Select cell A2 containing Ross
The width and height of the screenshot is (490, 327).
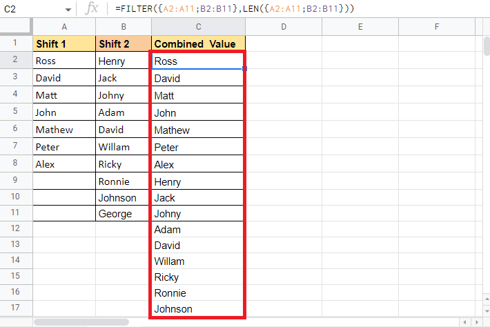point(64,60)
